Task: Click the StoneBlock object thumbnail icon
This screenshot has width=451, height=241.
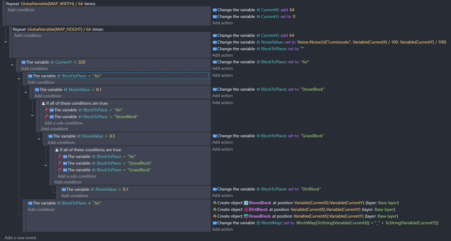Action: pos(246,203)
